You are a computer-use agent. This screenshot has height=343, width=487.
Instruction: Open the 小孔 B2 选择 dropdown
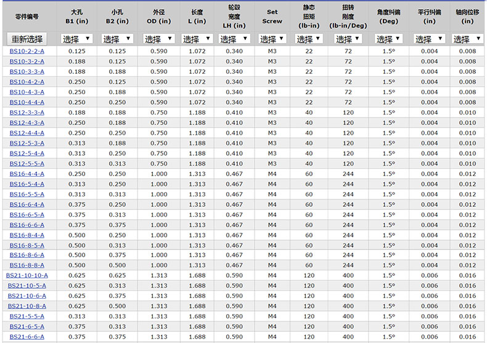117,39
